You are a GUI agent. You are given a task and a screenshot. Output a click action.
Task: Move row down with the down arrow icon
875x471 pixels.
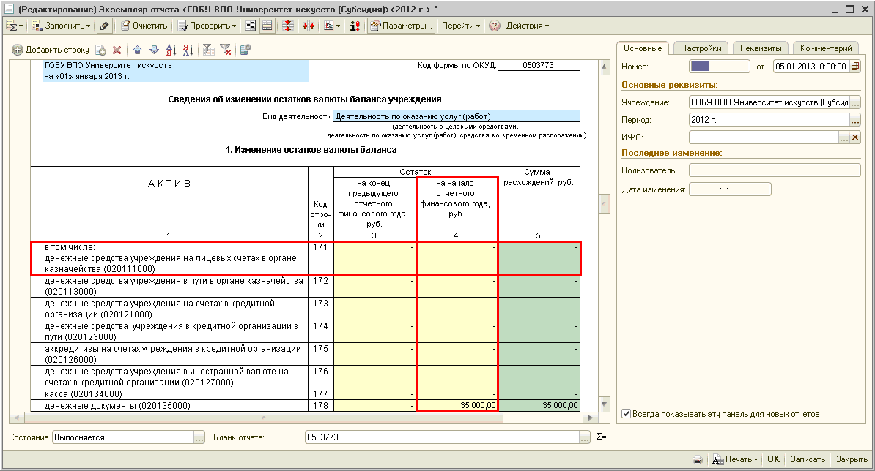pyautogui.click(x=154, y=50)
